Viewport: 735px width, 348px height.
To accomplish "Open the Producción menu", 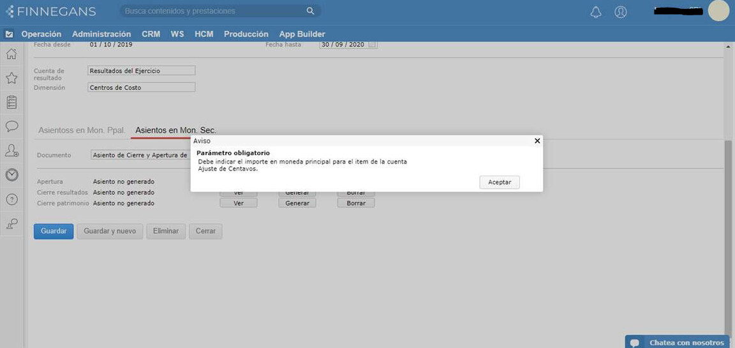I will point(246,34).
